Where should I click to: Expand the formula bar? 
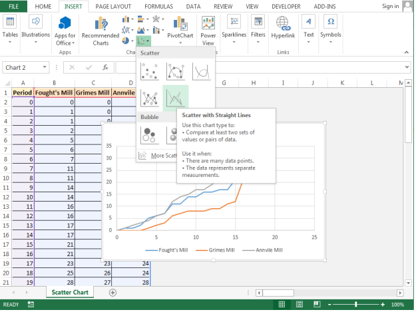407,67
